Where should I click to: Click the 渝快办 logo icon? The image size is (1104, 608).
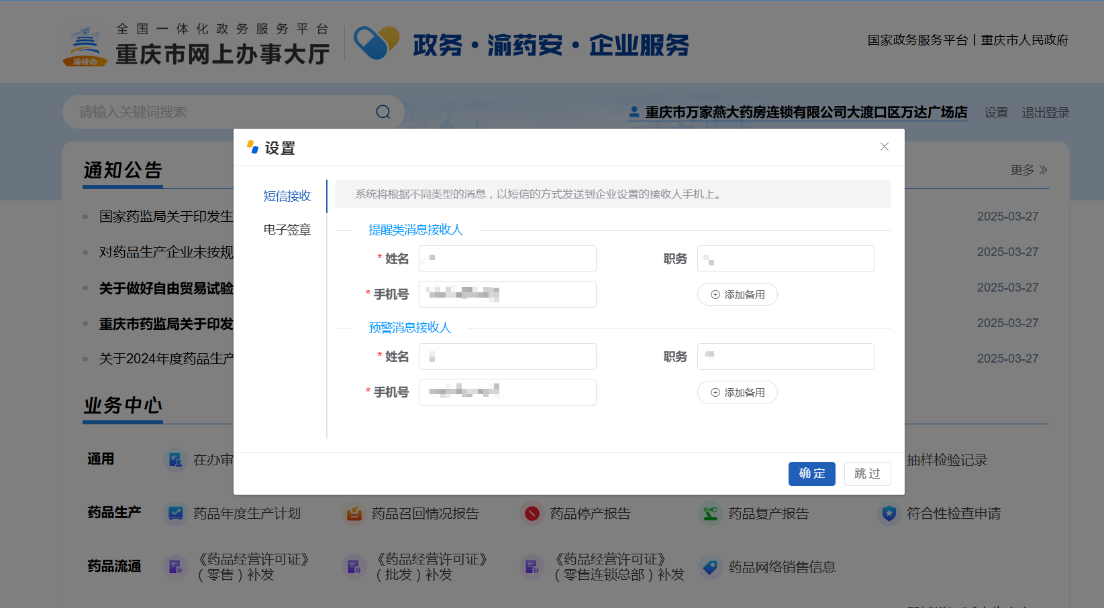point(85,46)
